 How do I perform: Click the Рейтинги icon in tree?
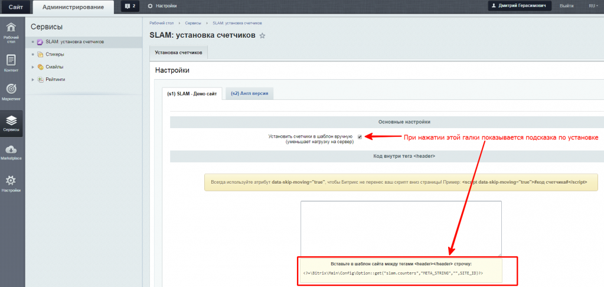pos(40,79)
